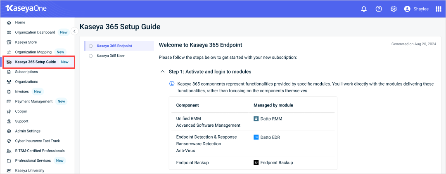Switch to Kaseya 365 Endpoint guide
The image size is (446, 174).
pos(119,46)
